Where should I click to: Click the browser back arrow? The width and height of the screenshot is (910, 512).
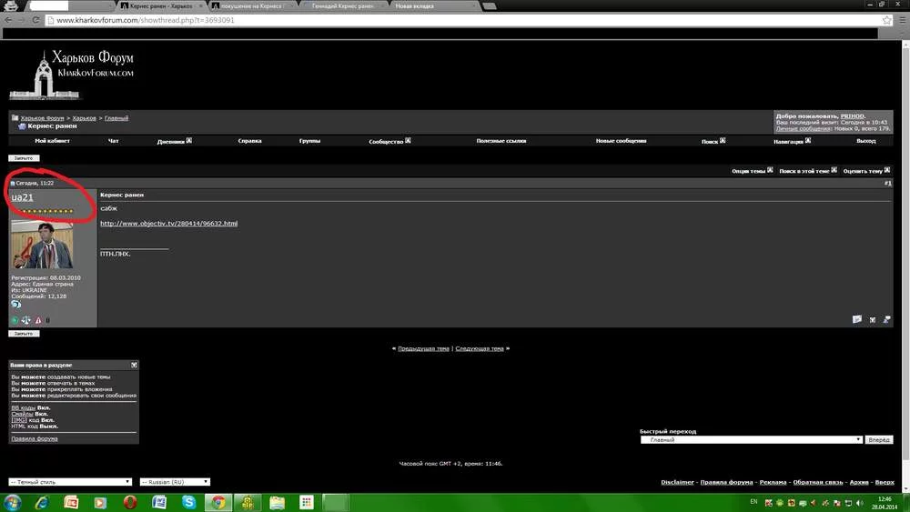click(x=8, y=20)
